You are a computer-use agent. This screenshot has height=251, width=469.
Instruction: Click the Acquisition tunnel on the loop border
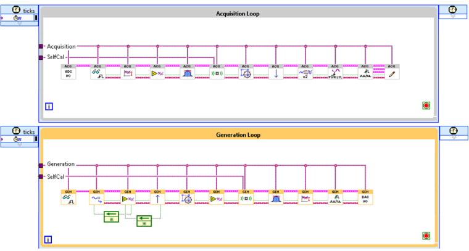[41, 46]
